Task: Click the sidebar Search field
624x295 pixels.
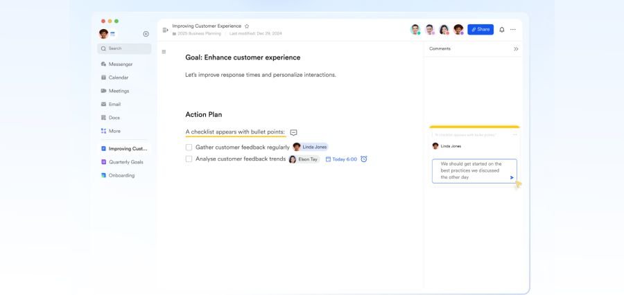Action: (x=125, y=48)
